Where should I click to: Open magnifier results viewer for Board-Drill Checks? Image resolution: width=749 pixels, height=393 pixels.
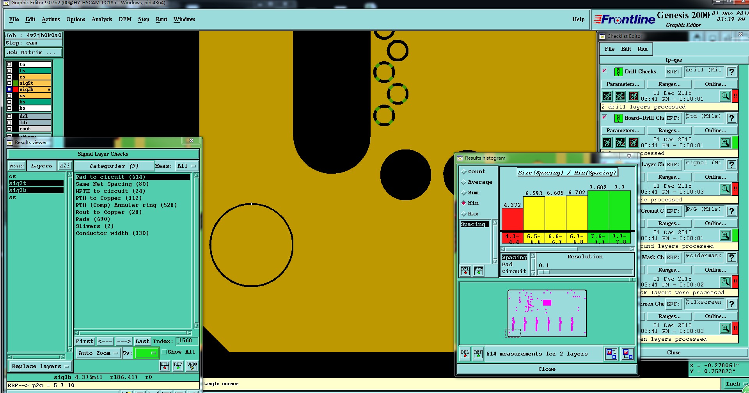tap(725, 142)
